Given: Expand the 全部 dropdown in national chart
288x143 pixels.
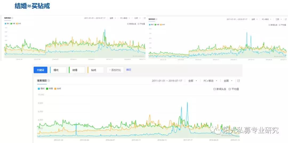Looking at the screenshot, I should pos(193,81).
